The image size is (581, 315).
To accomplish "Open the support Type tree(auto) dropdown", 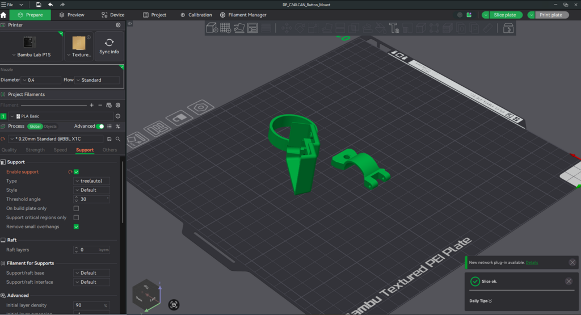I will point(91,181).
